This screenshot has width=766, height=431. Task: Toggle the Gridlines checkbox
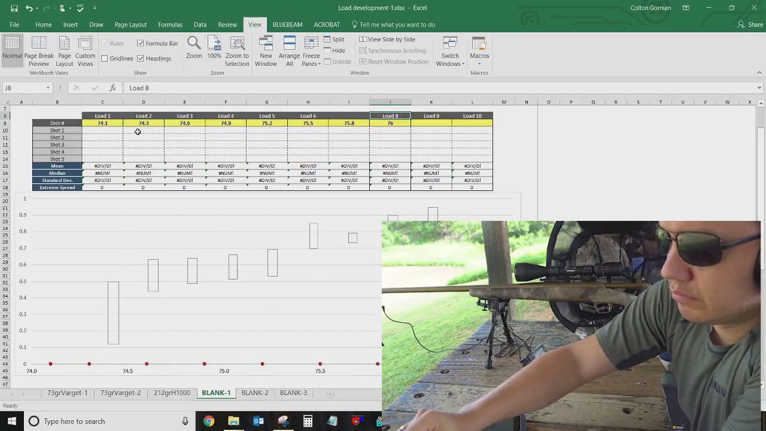click(105, 59)
